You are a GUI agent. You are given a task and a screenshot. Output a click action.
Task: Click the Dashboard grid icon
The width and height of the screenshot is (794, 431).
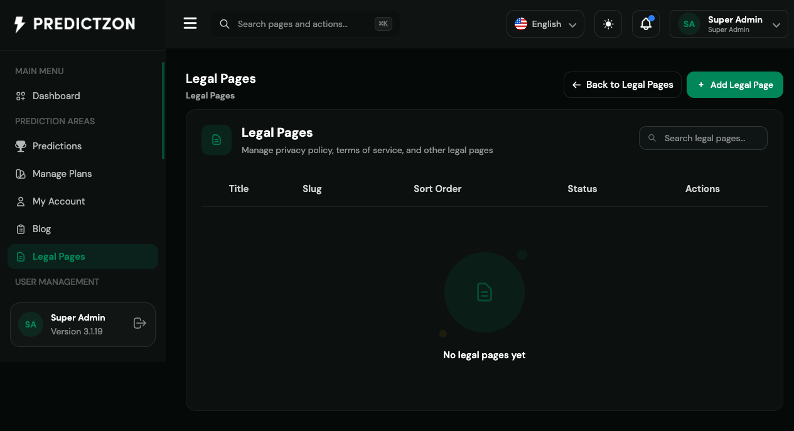tap(21, 96)
